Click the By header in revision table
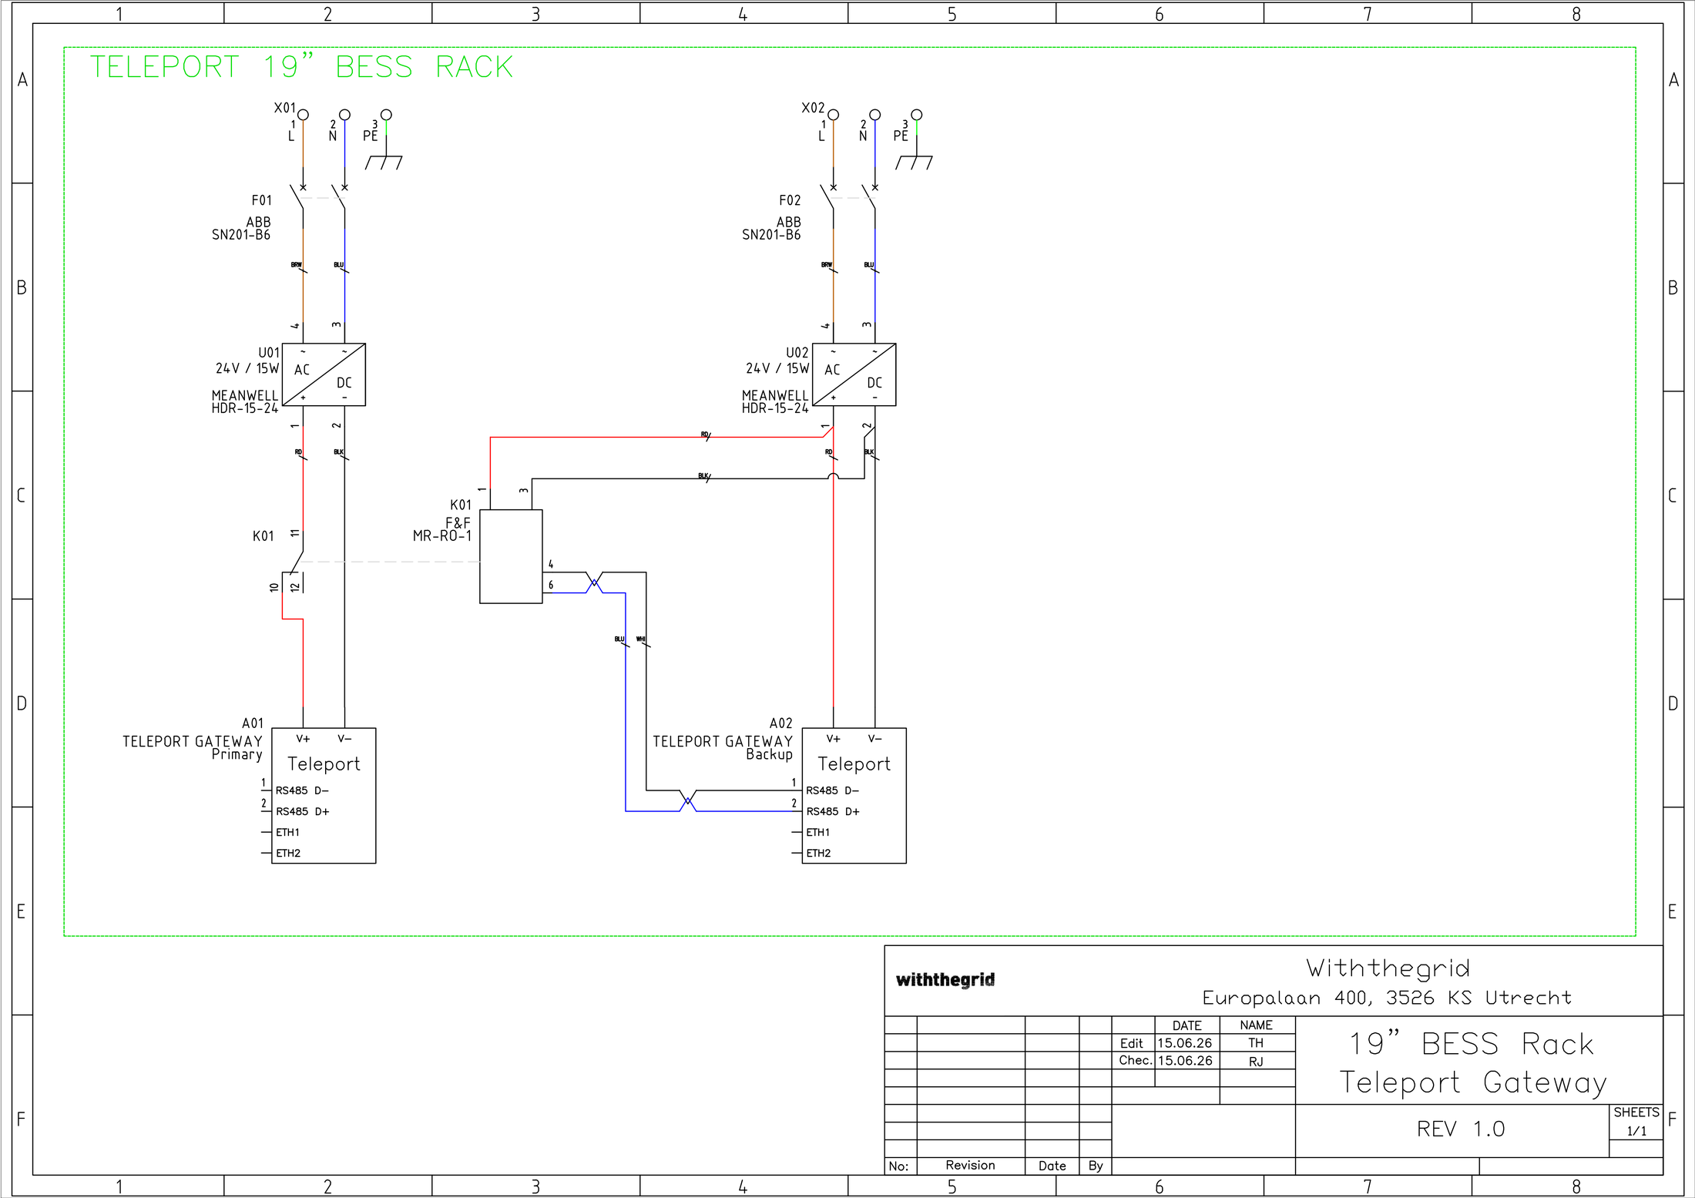 pyautogui.click(x=1096, y=1166)
